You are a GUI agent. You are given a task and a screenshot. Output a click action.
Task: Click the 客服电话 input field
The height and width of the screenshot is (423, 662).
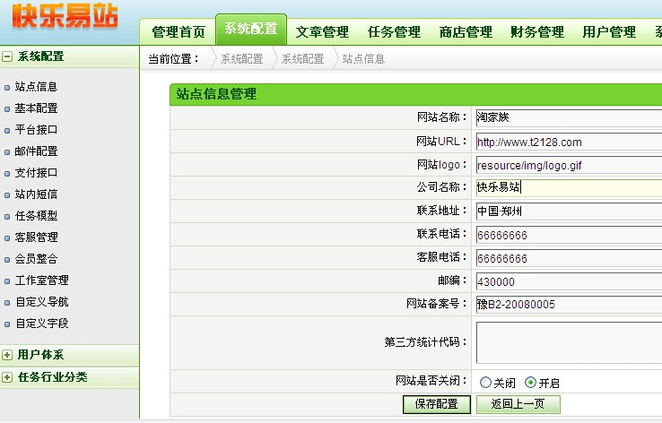(569, 258)
